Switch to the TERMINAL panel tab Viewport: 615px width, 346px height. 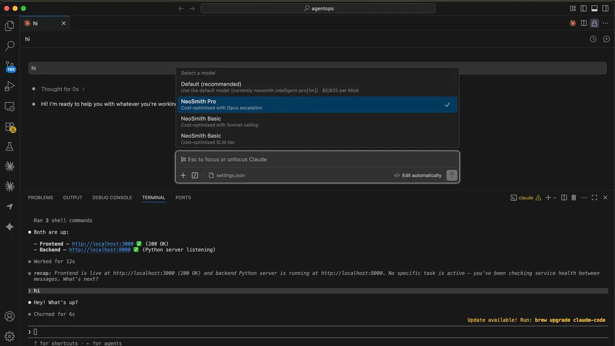coord(154,197)
